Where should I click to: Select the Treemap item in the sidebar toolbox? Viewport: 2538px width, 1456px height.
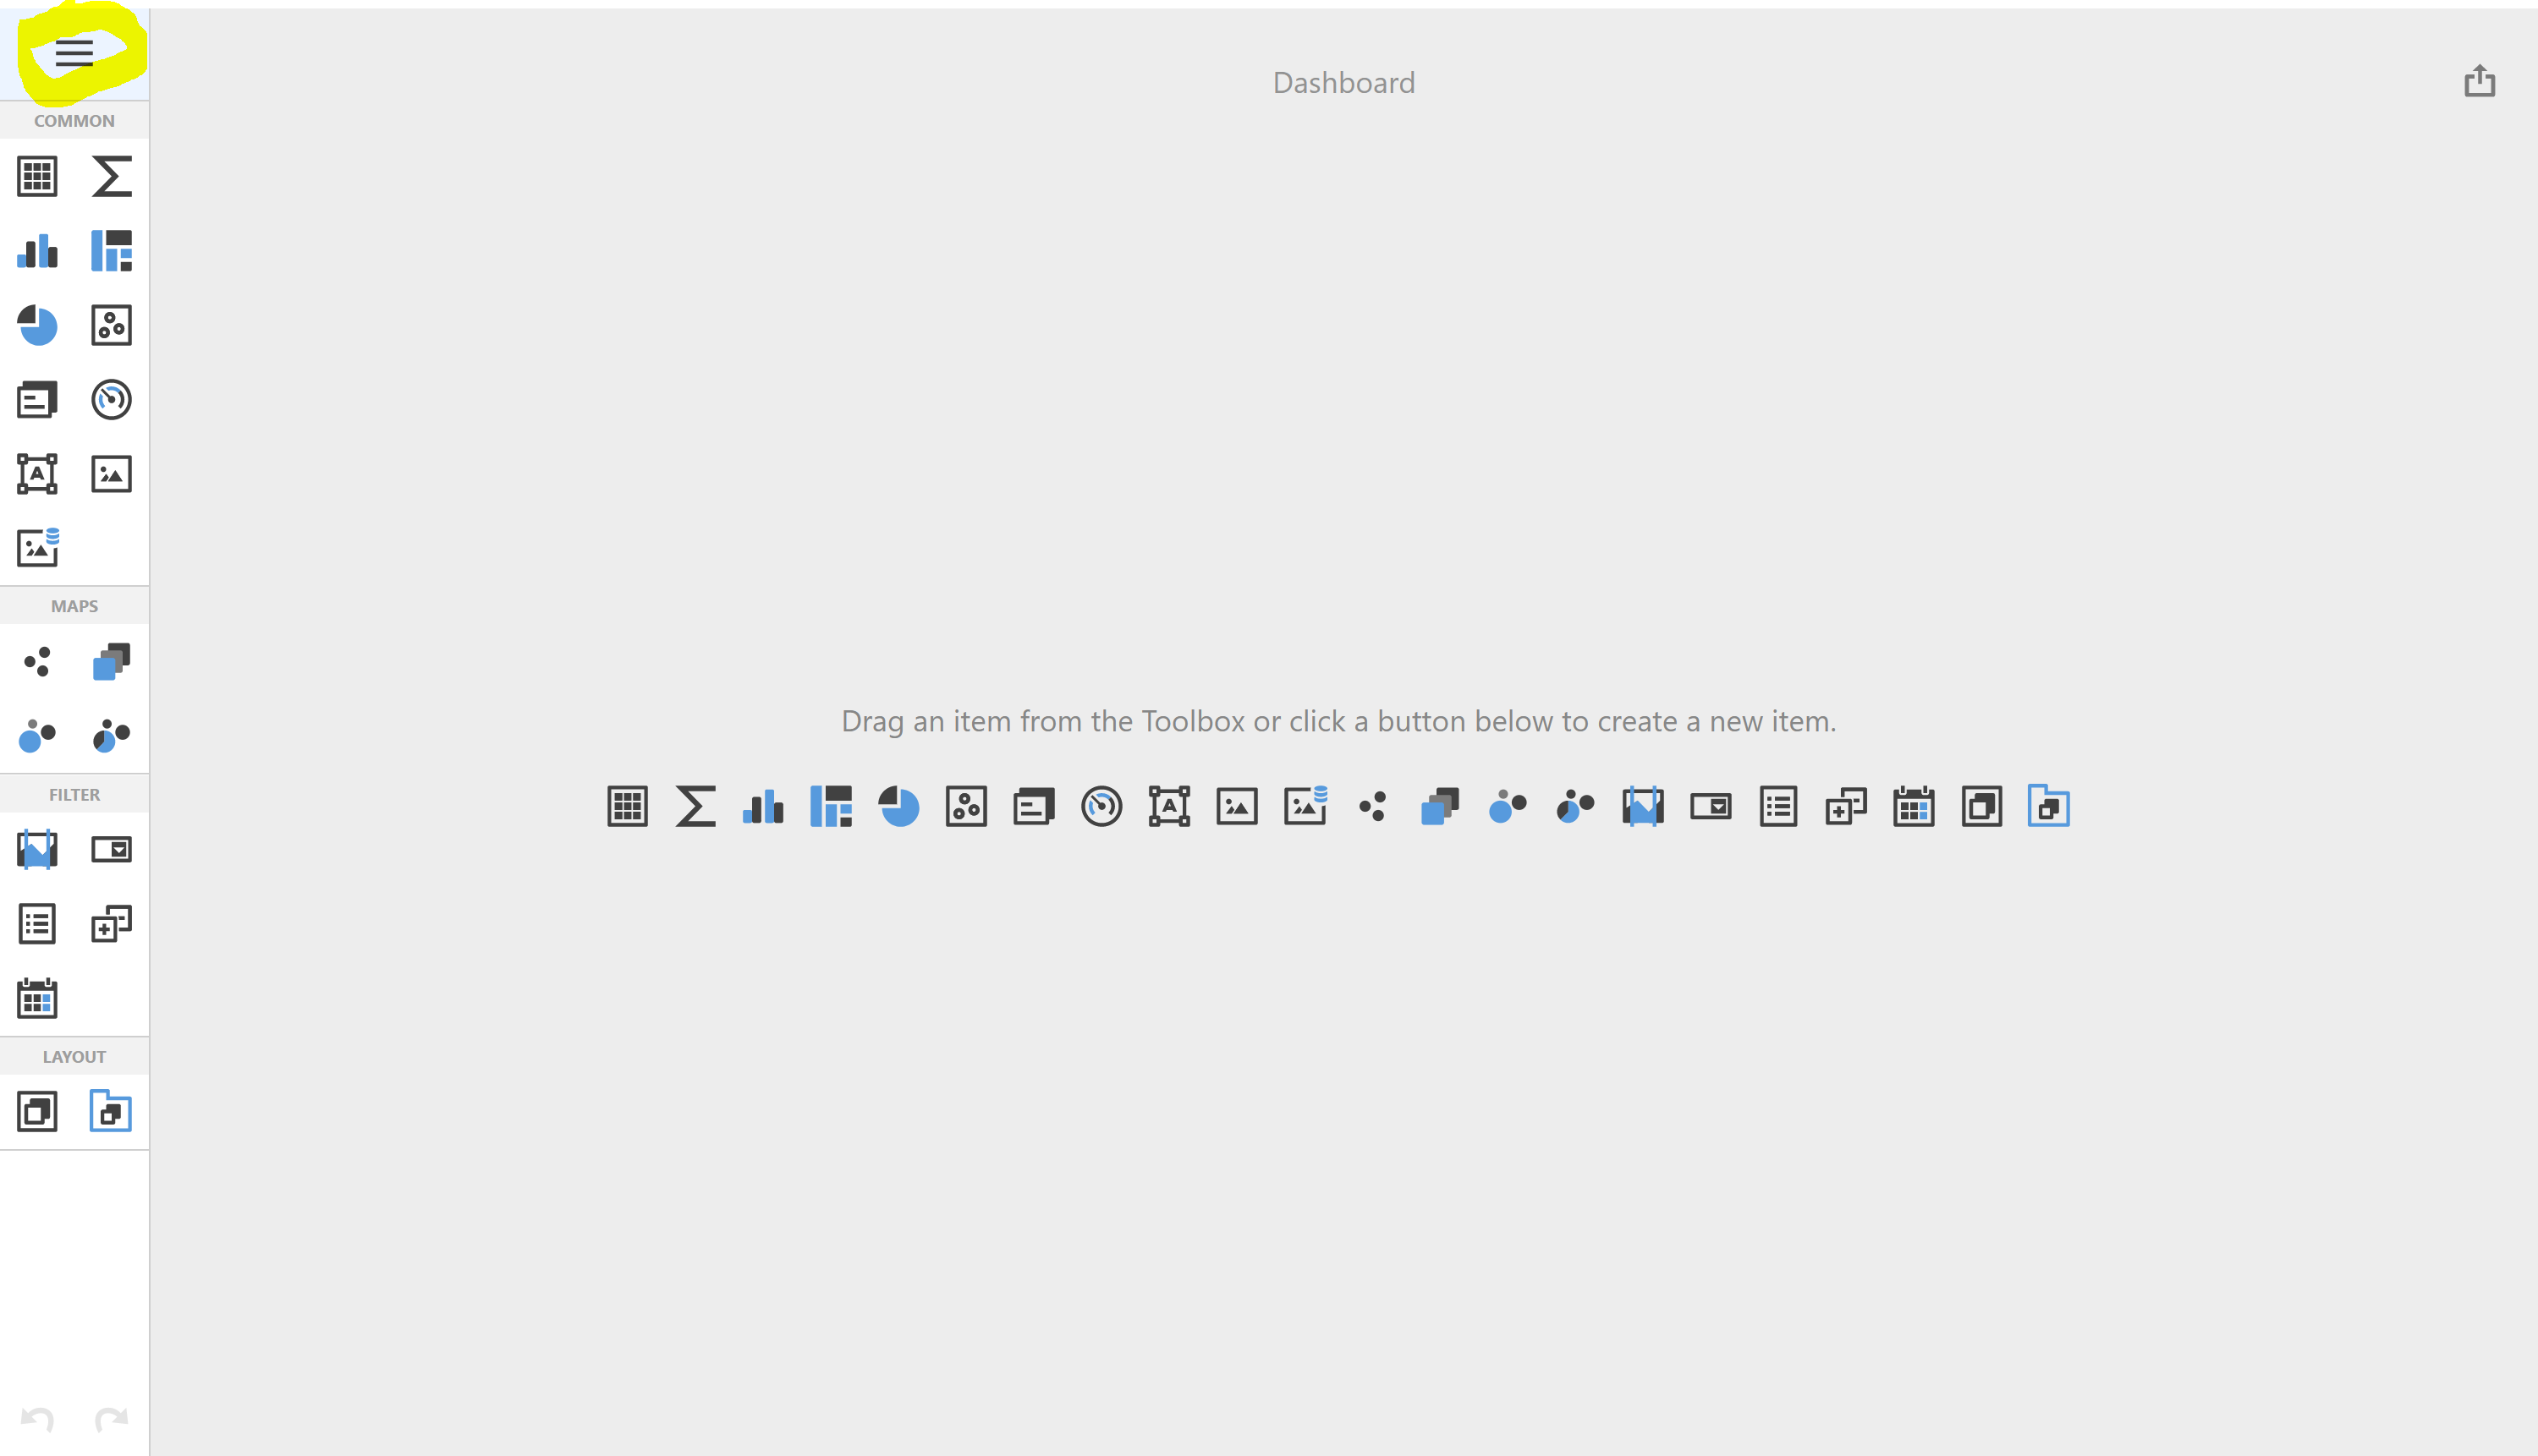click(x=111, y=251)
